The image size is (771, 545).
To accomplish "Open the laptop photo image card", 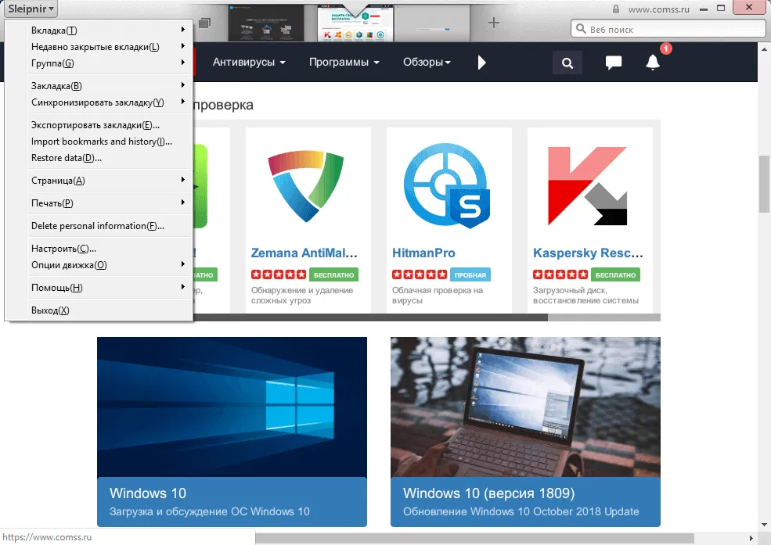I will [x=525, y=407].
